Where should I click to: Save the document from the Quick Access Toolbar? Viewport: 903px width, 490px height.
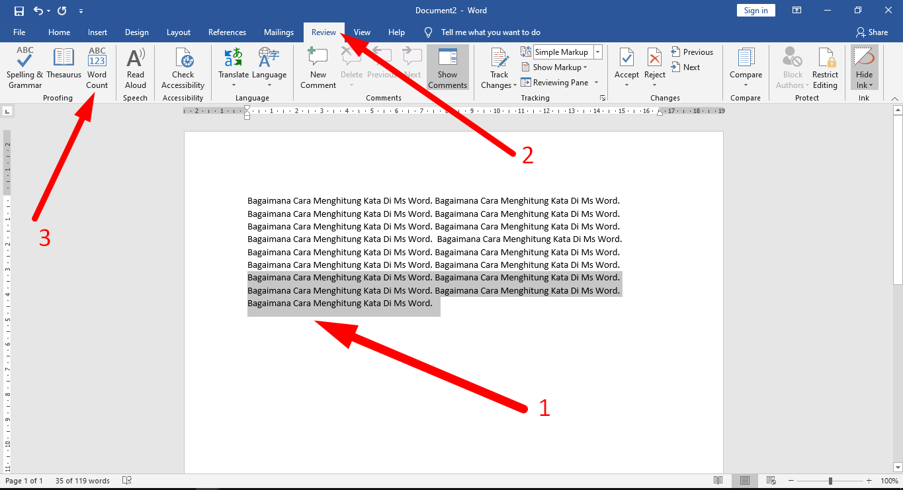19,11
